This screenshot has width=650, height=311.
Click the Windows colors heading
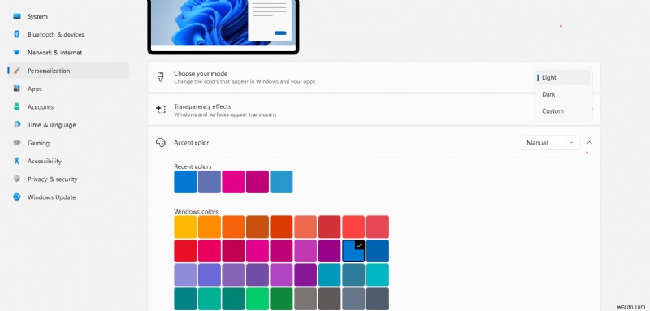coord(196,212)
